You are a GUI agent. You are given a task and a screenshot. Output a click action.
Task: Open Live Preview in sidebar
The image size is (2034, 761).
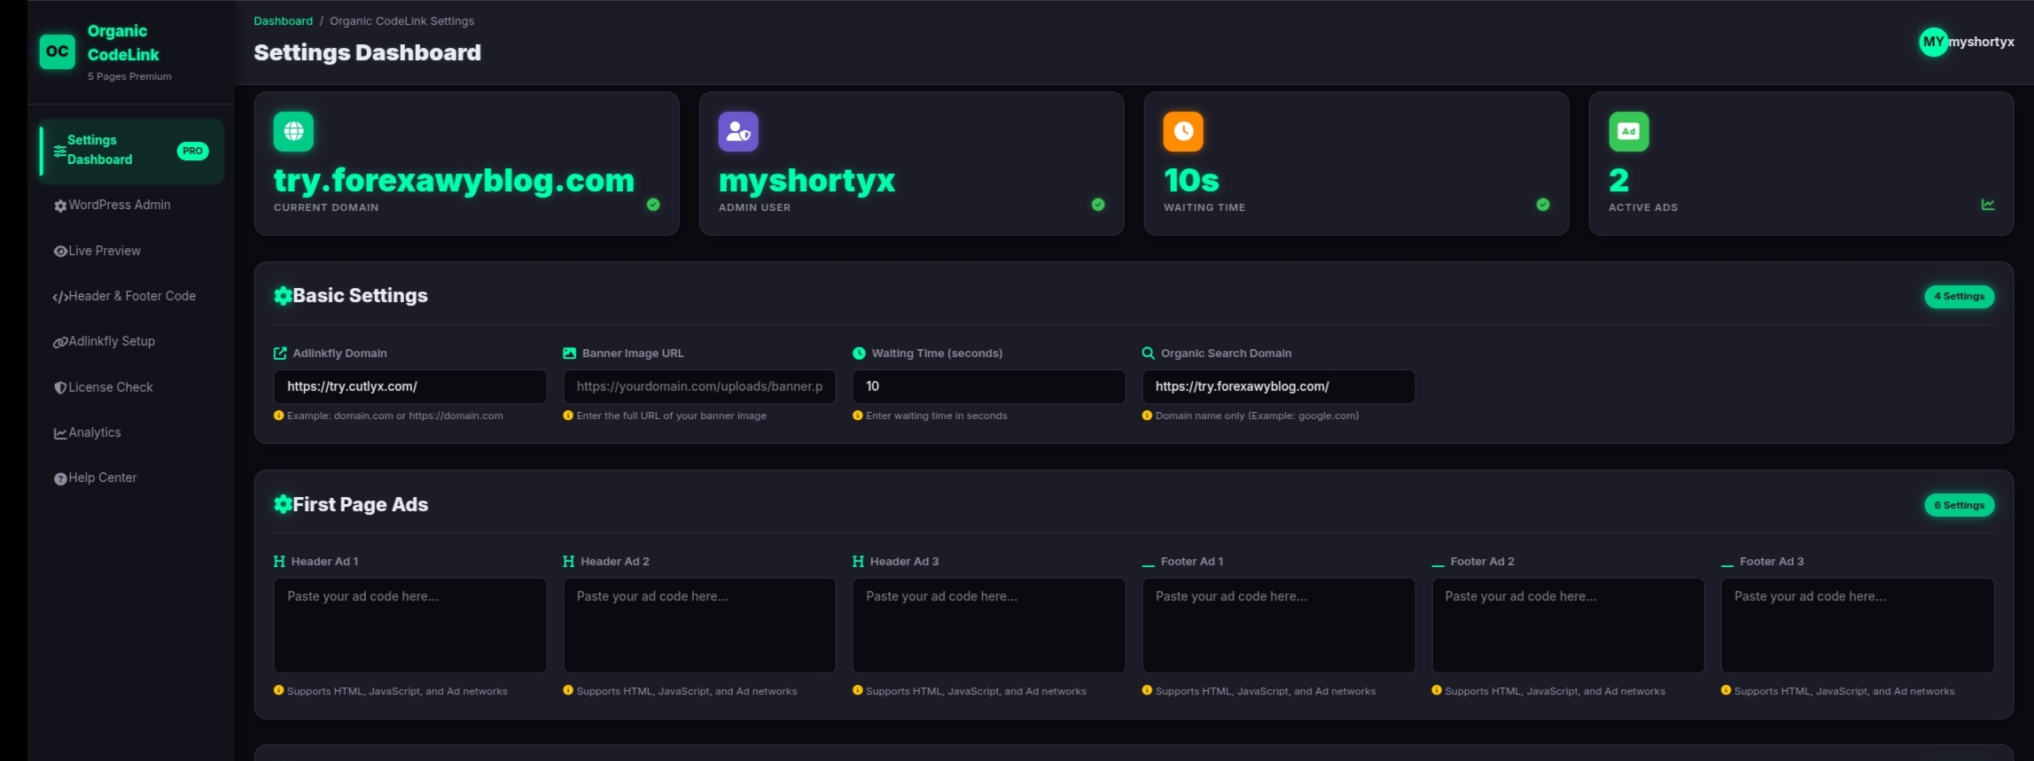click(x=104, y=251)
